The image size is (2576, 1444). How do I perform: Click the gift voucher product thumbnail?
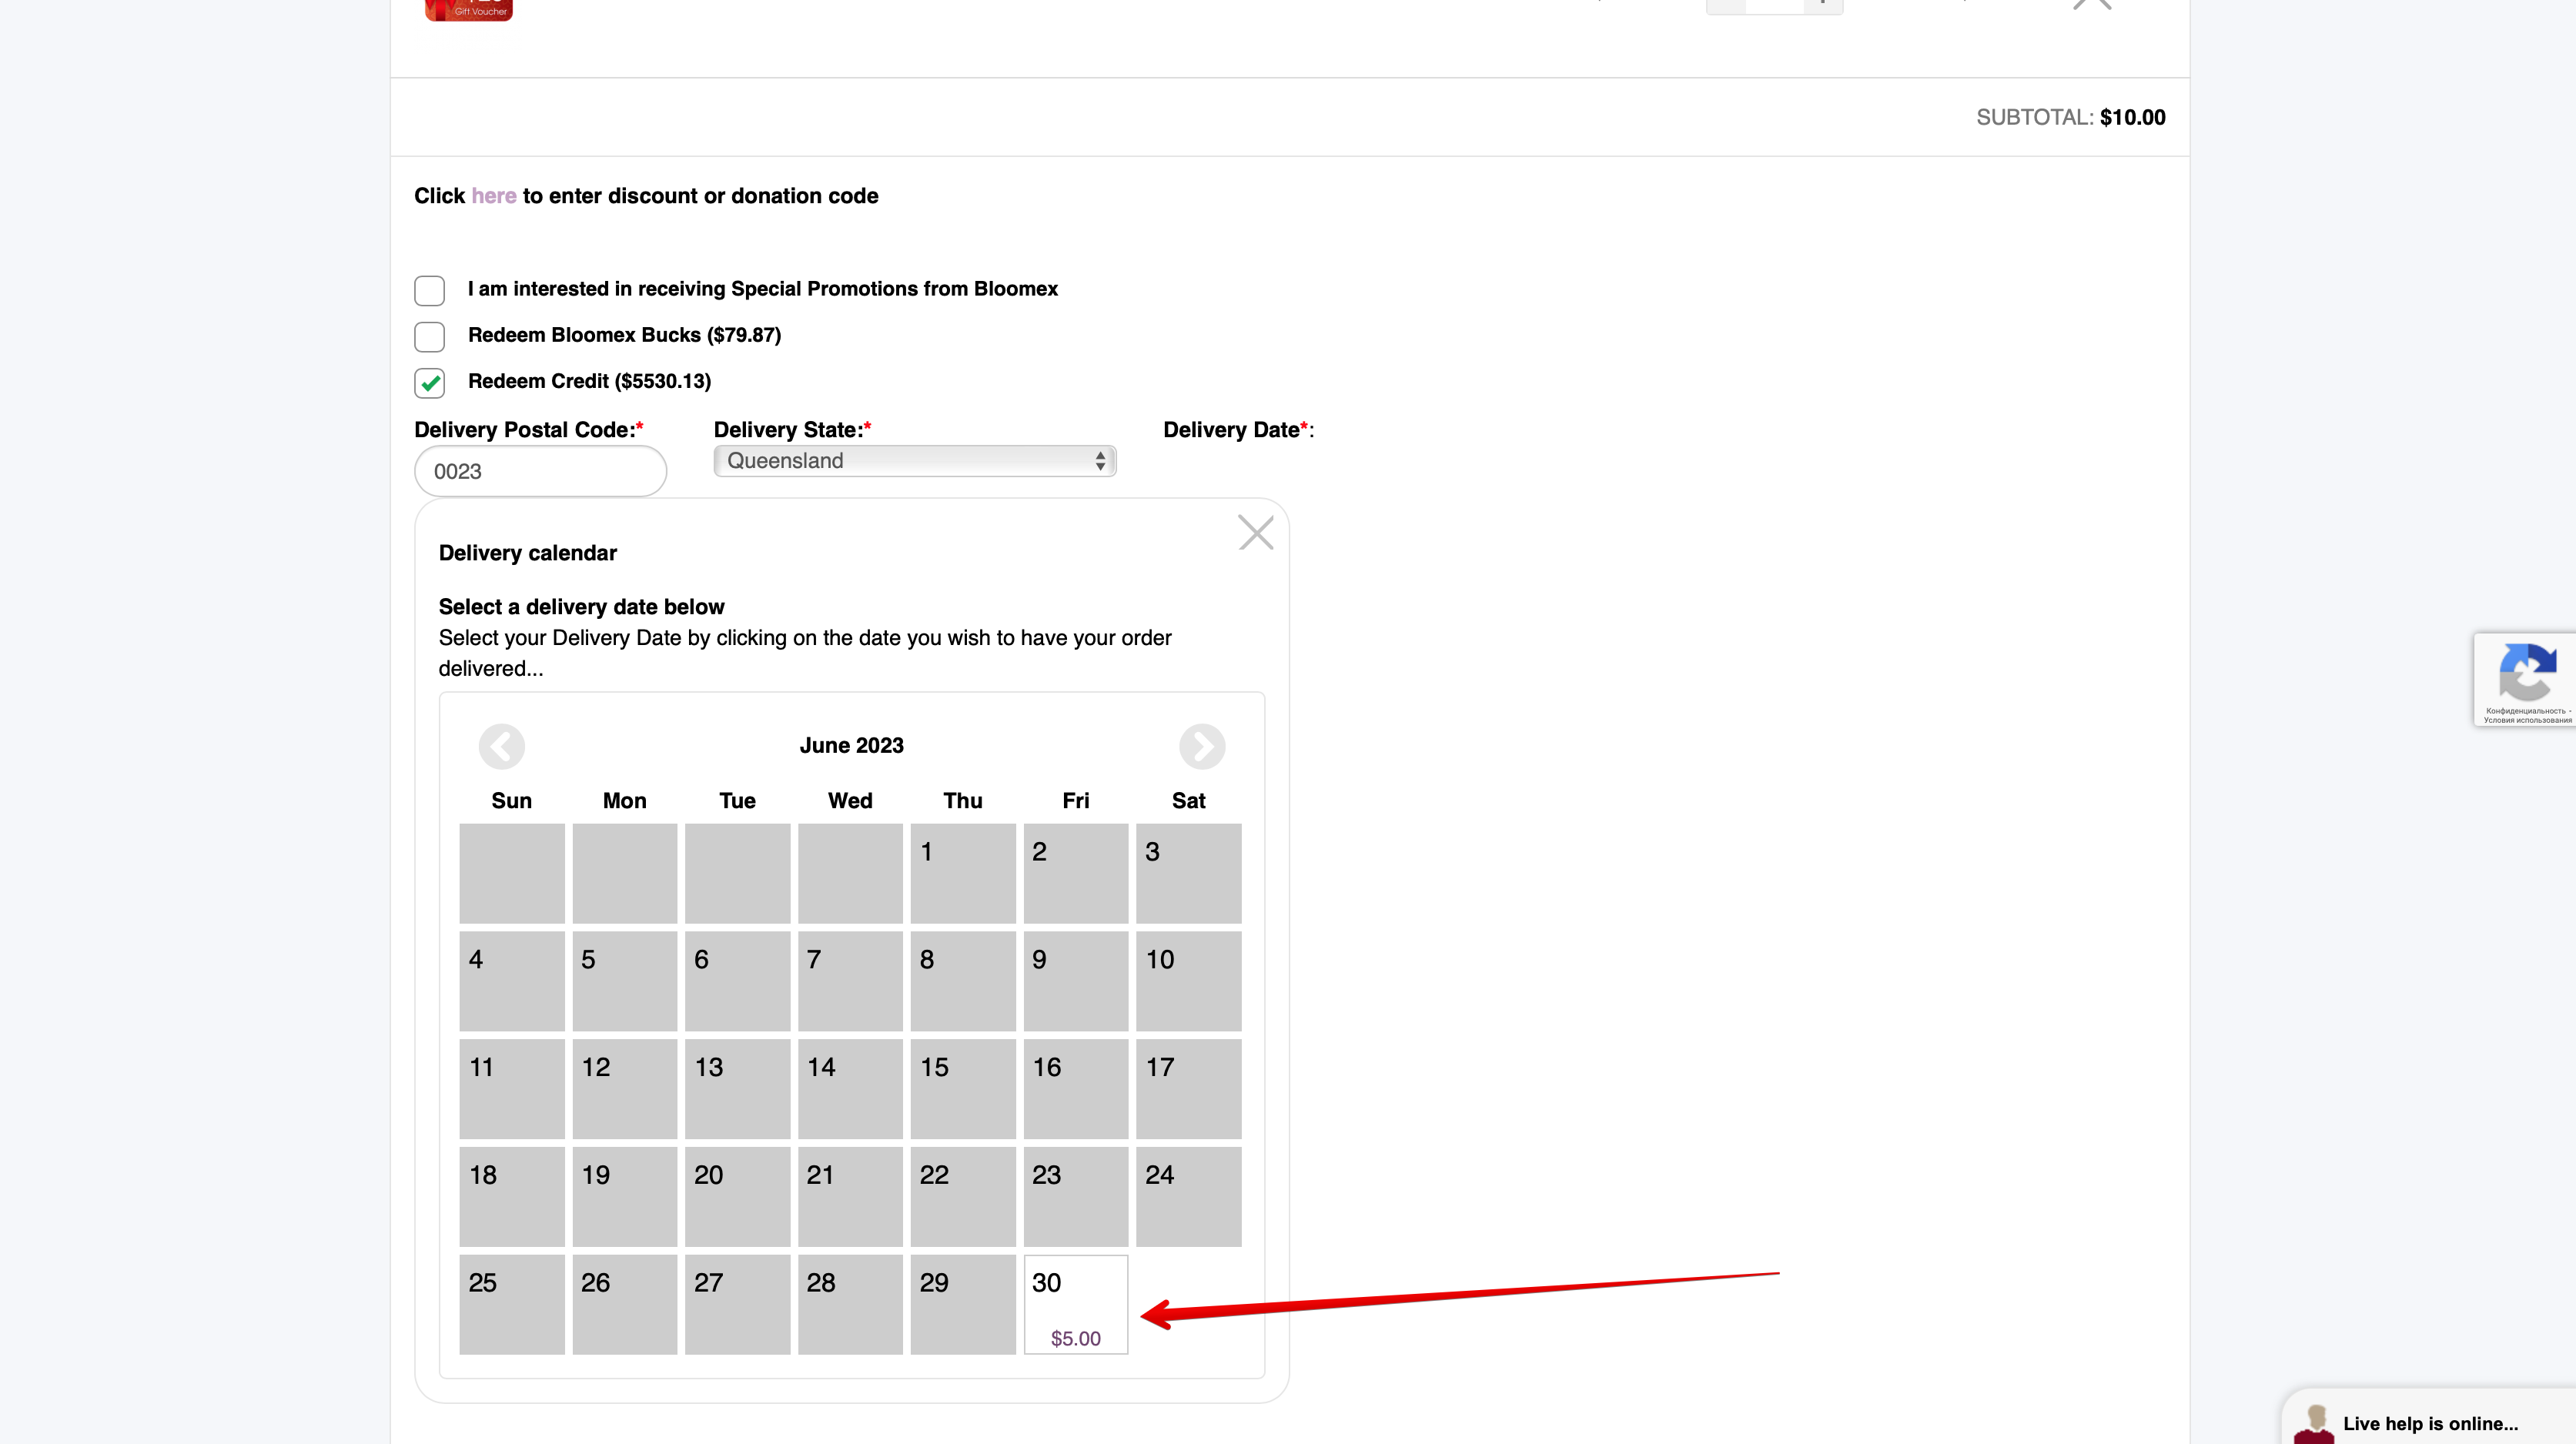pyautogui.click(x=468, y=9)
